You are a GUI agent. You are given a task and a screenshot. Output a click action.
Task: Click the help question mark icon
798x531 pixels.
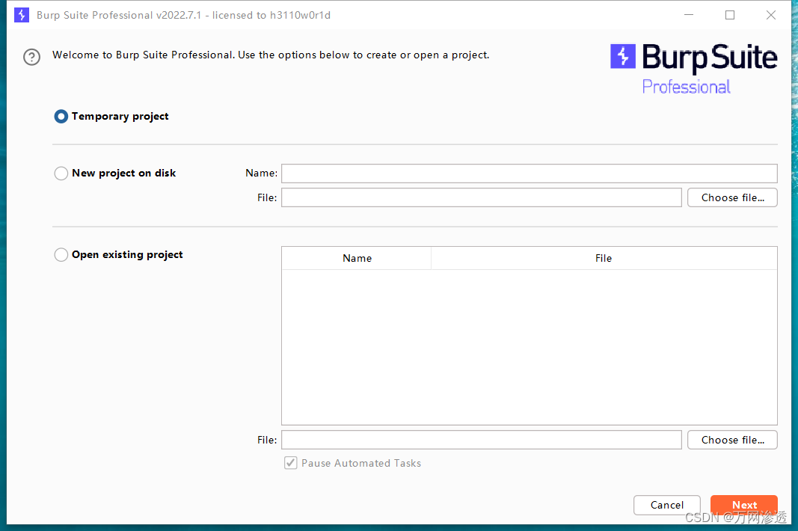[31, 57]
